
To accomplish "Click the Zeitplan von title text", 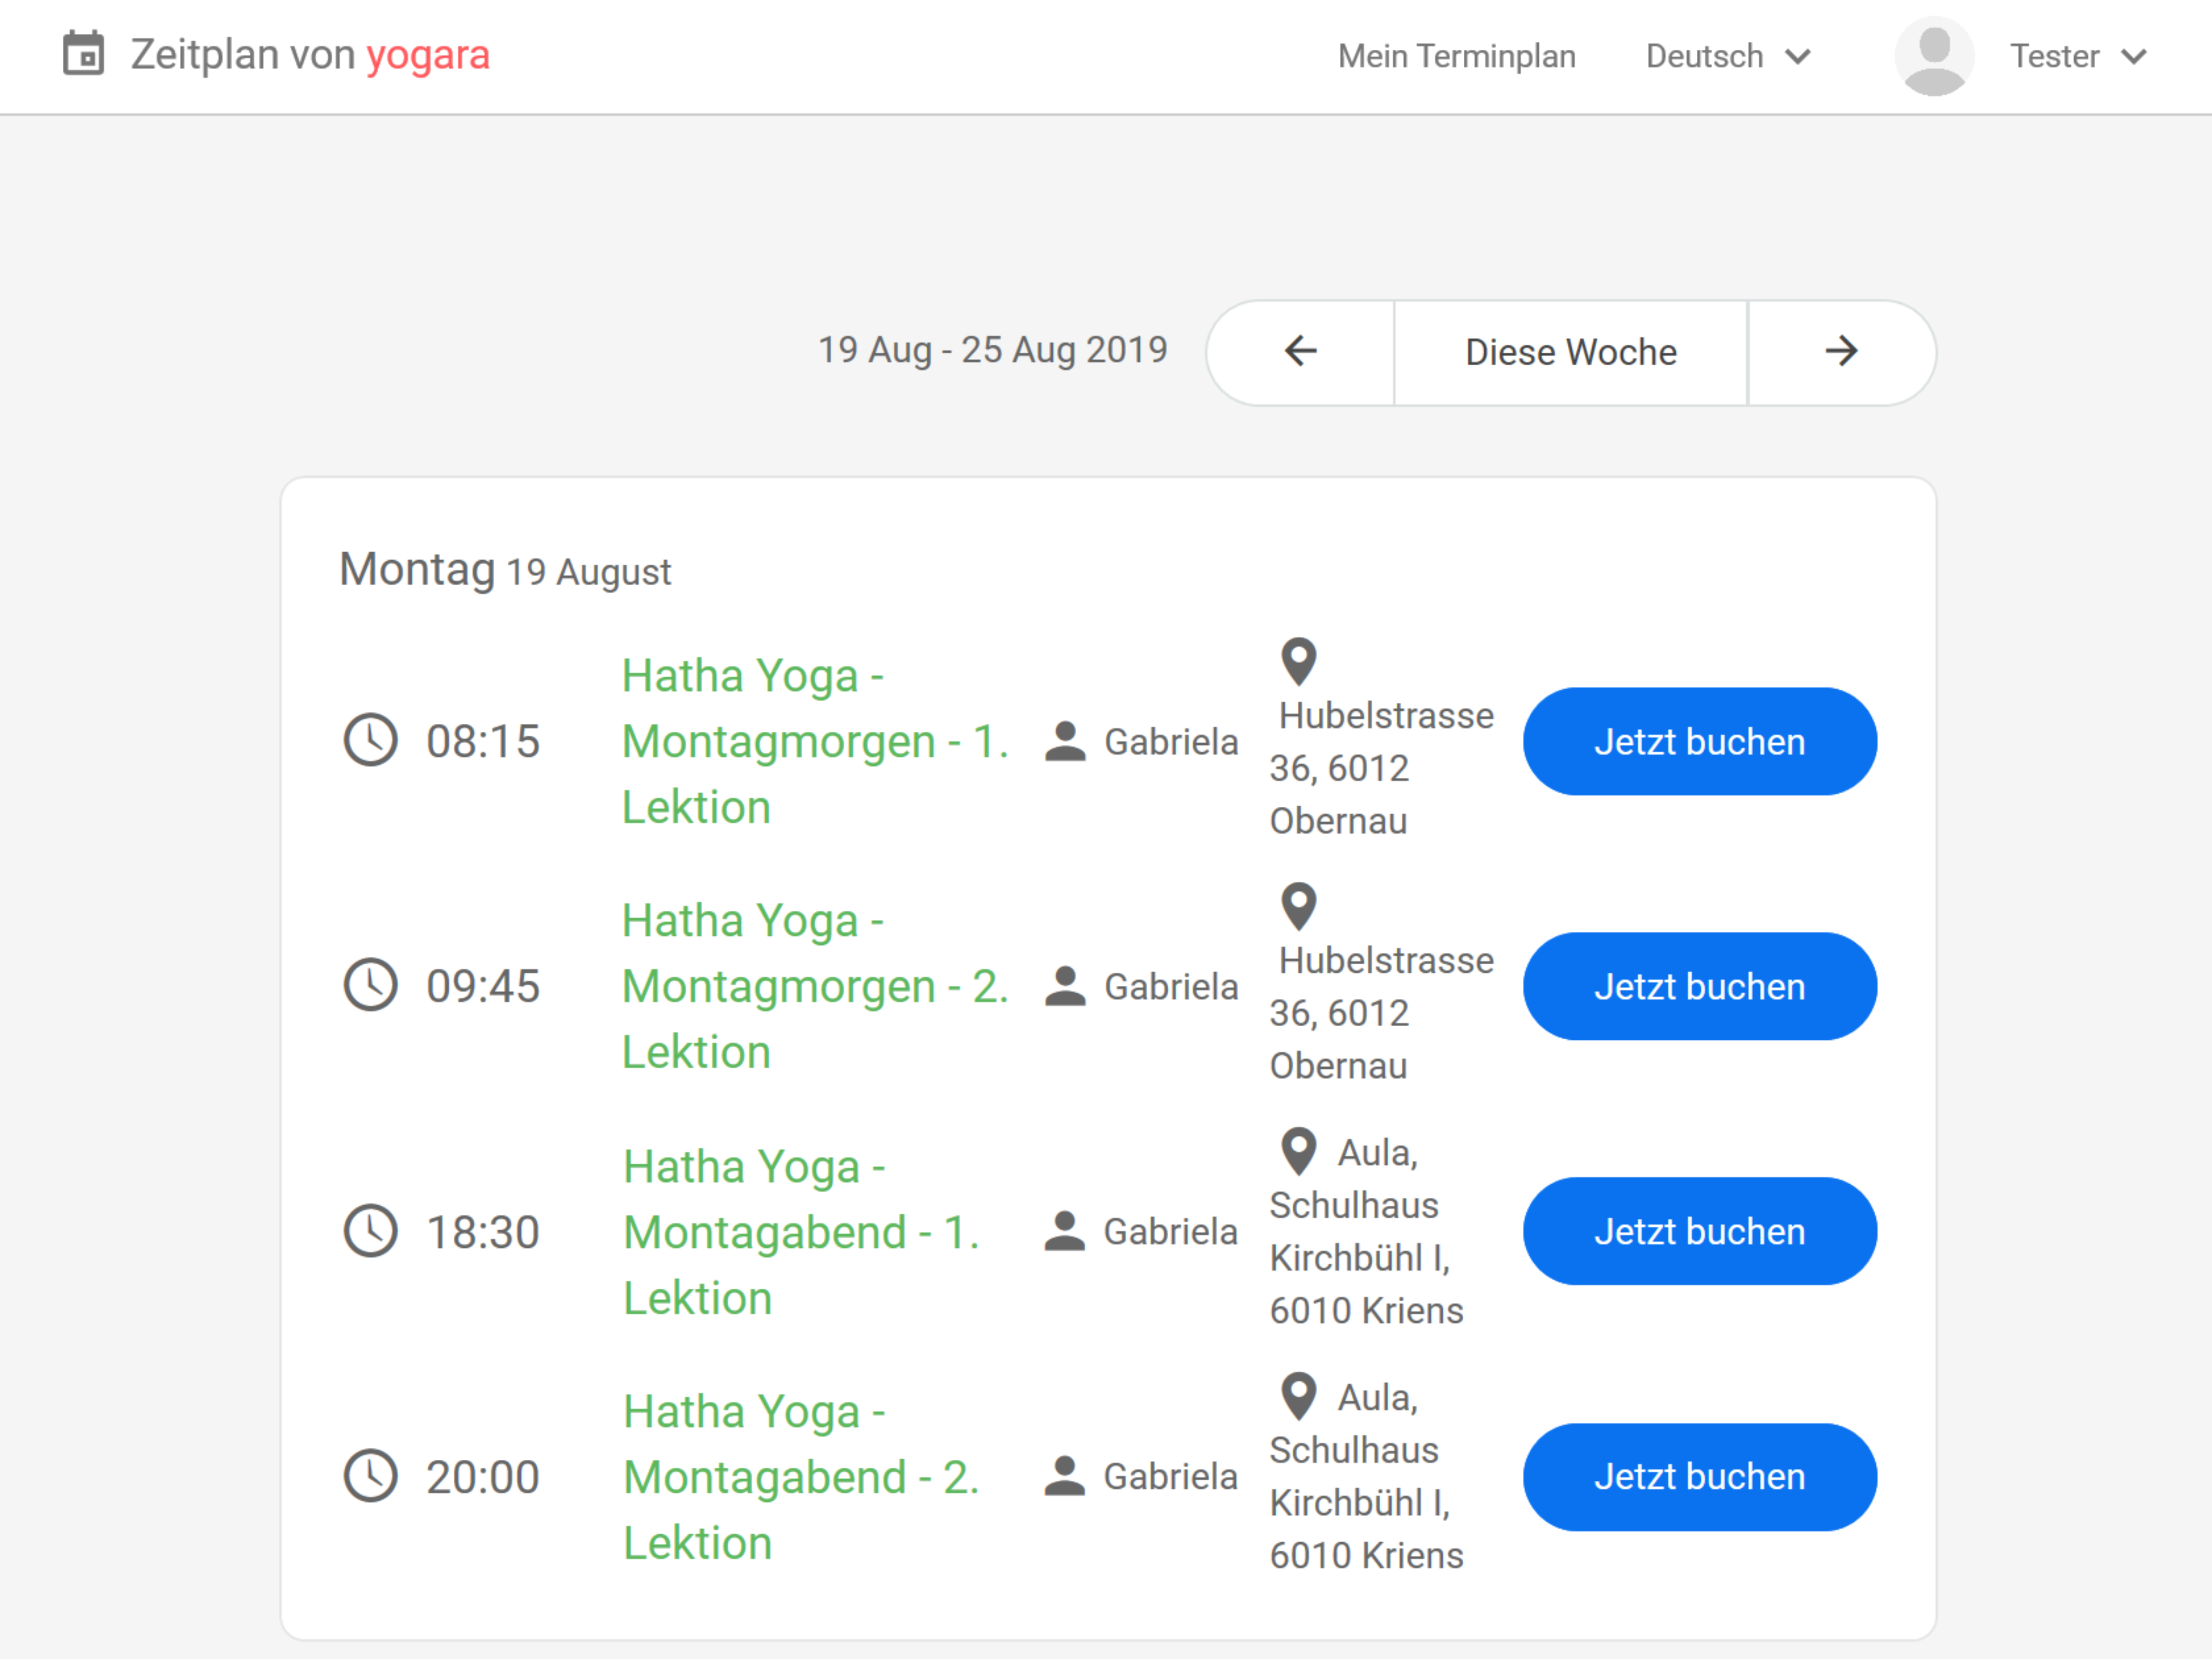I will pos(243,55).
